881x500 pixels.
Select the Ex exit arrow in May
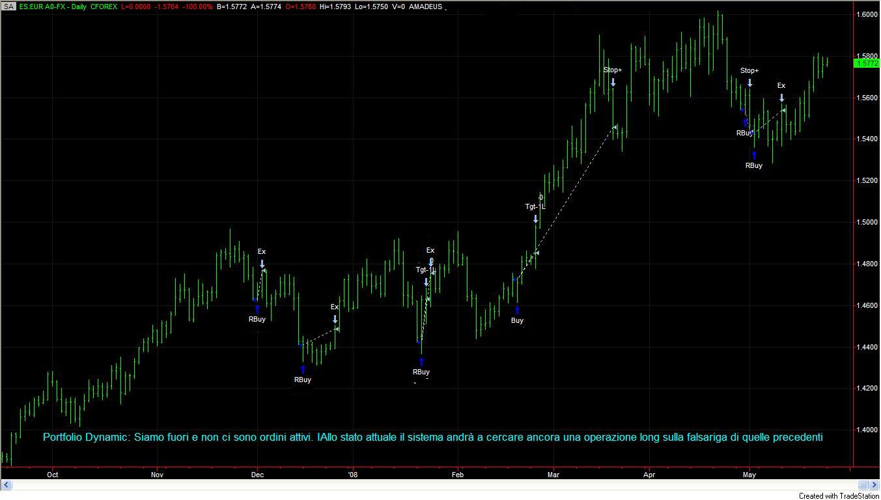tap(782, 98)
